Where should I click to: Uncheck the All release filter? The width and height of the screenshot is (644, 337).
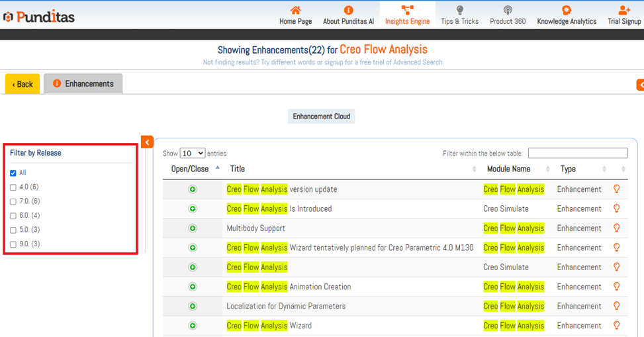[x=13, y=173]
